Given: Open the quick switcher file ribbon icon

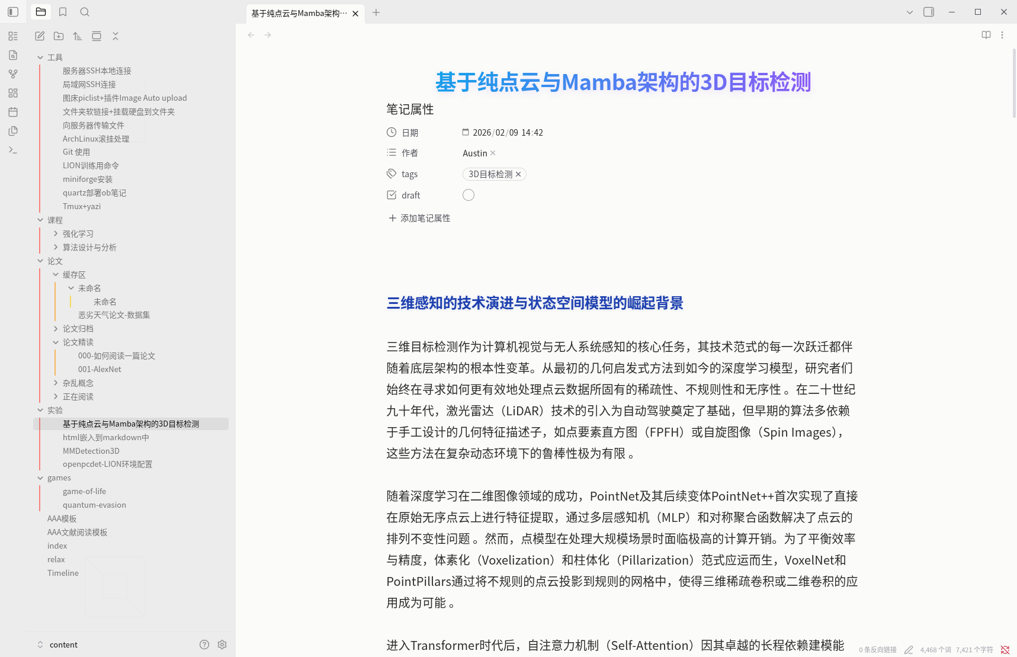Looking at the screenshot, I should (13, 55).
